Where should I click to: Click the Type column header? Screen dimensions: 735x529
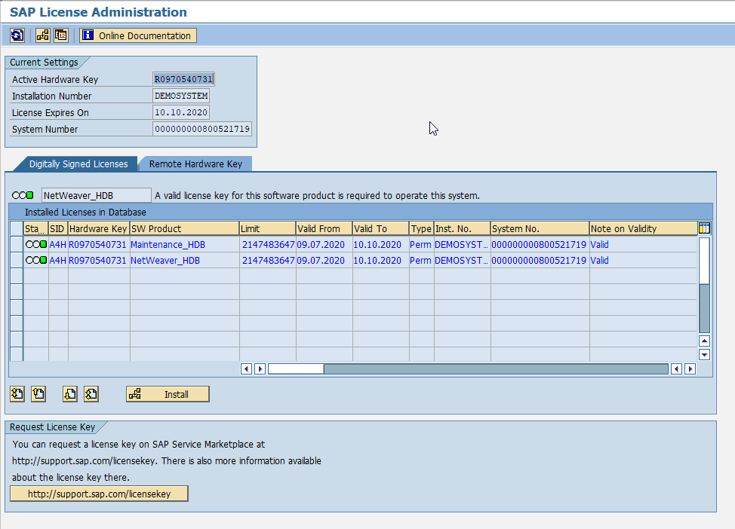click(x=421, y=228)
